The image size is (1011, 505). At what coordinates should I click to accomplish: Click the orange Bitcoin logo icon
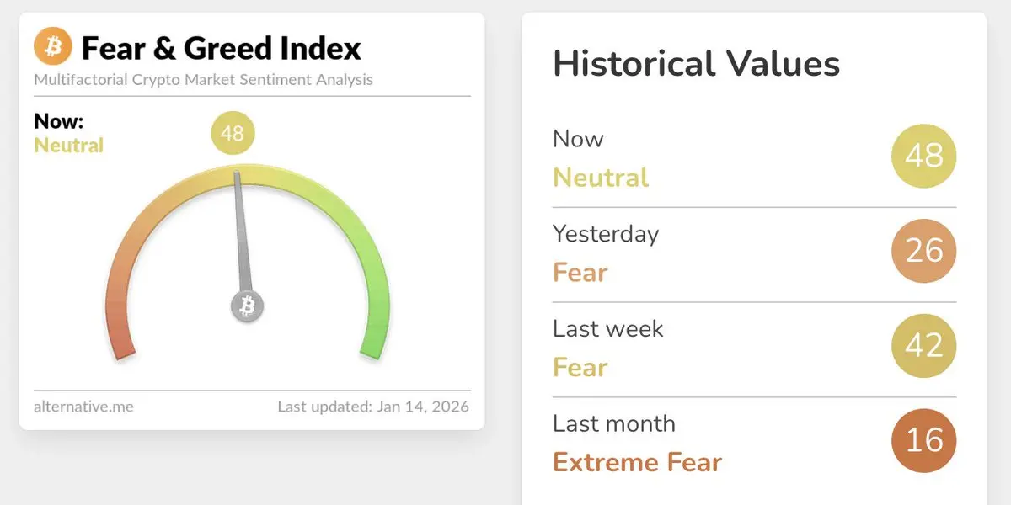pos(54,46)
